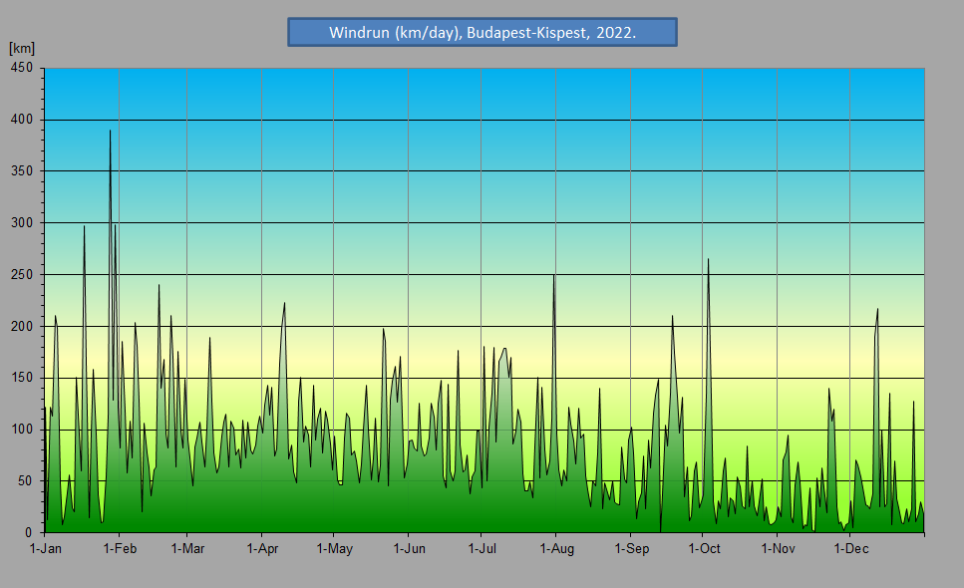Image resolution: width=964 pixels, height=588 pixels.
Task: Click the 1-Jun date label
Action: pyautogui.click(x=408, y=548)
